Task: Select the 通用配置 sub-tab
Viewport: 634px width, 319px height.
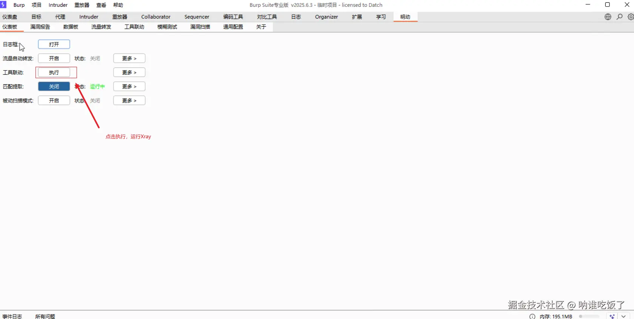Action: click(233, 27)
